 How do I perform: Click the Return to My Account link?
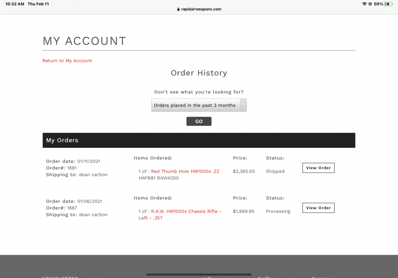point(67,61)
